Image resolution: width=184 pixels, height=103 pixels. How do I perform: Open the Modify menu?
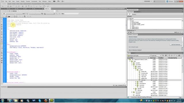[23, 1]
